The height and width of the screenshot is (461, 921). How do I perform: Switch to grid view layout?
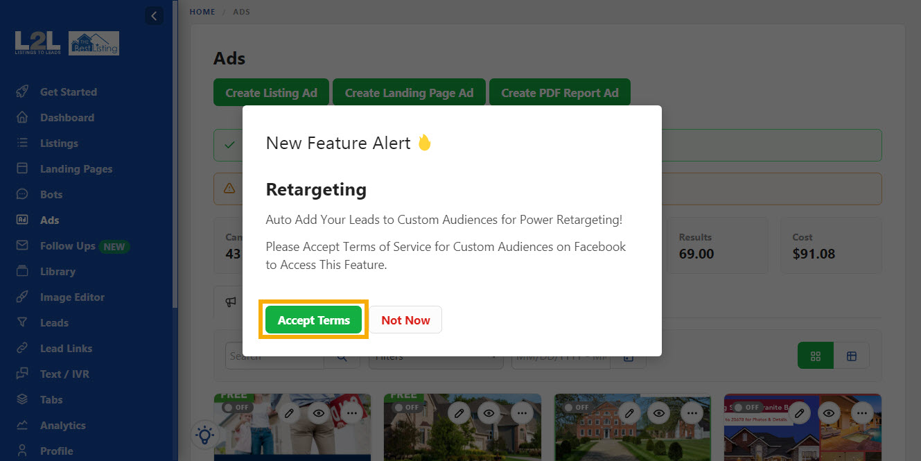[x=815, y=356]
